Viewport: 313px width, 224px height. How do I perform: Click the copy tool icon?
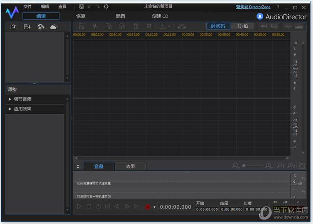click(109, 26)
